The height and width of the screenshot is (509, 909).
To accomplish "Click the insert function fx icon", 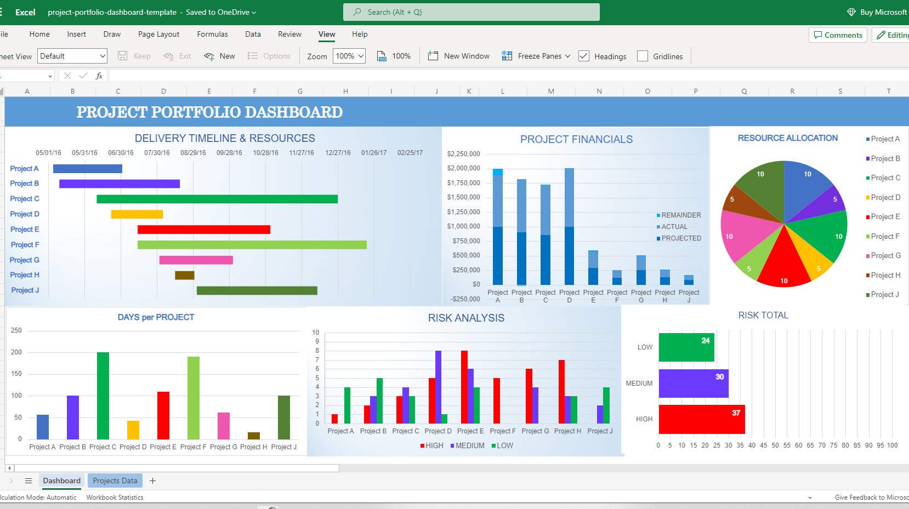I will click(x=99, y=76).
